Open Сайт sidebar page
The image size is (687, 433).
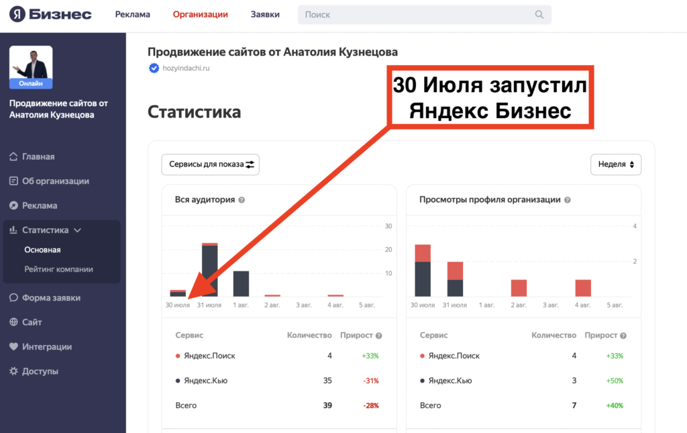(32, 322)
